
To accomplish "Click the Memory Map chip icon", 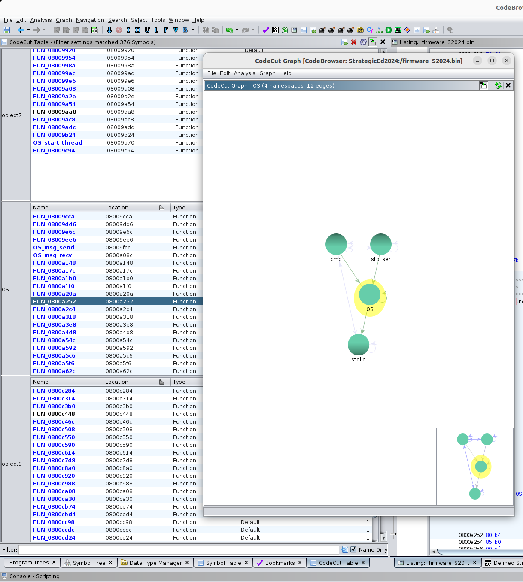I will point(398,30).
